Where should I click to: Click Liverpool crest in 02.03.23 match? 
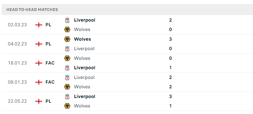point(67,20)
